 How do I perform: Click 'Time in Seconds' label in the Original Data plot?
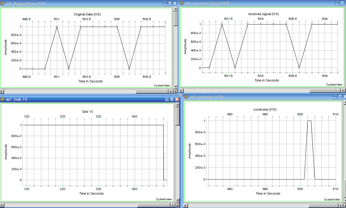point(91,81)
